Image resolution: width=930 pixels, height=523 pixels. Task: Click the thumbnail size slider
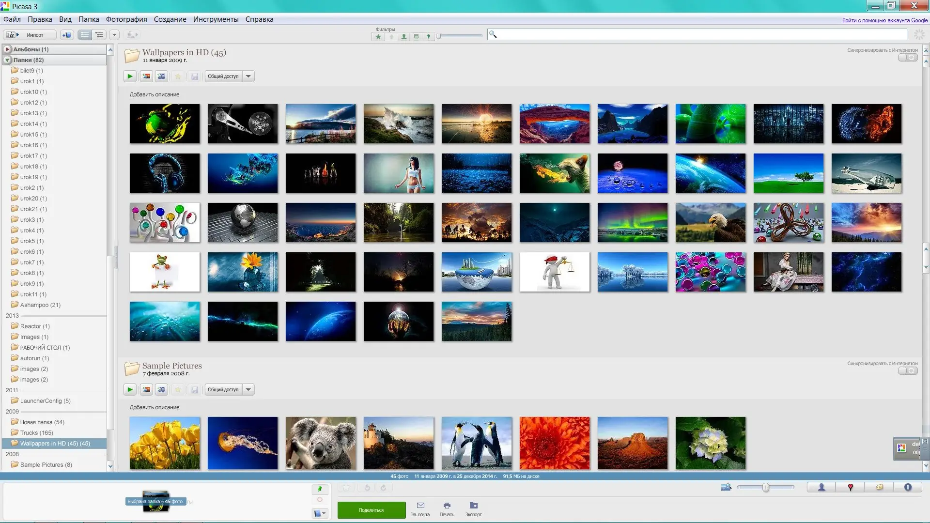point(765,487)
